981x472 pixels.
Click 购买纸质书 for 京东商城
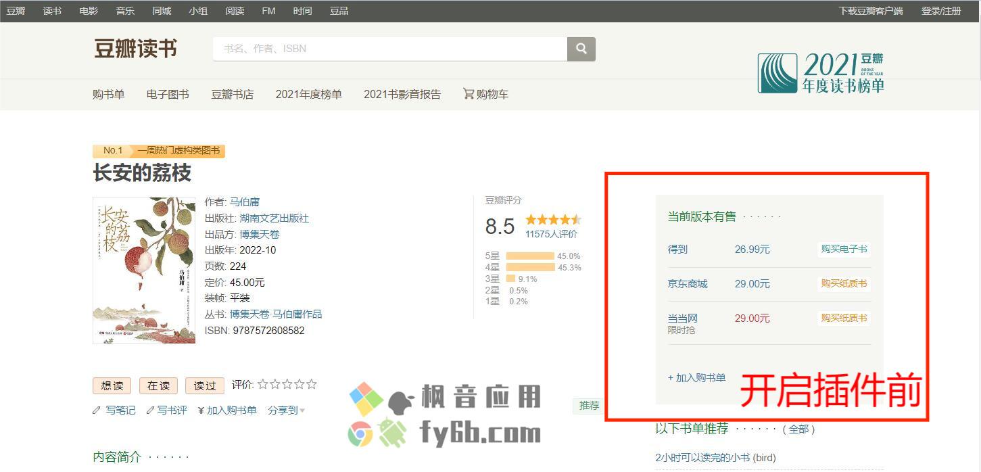point(844,283)
